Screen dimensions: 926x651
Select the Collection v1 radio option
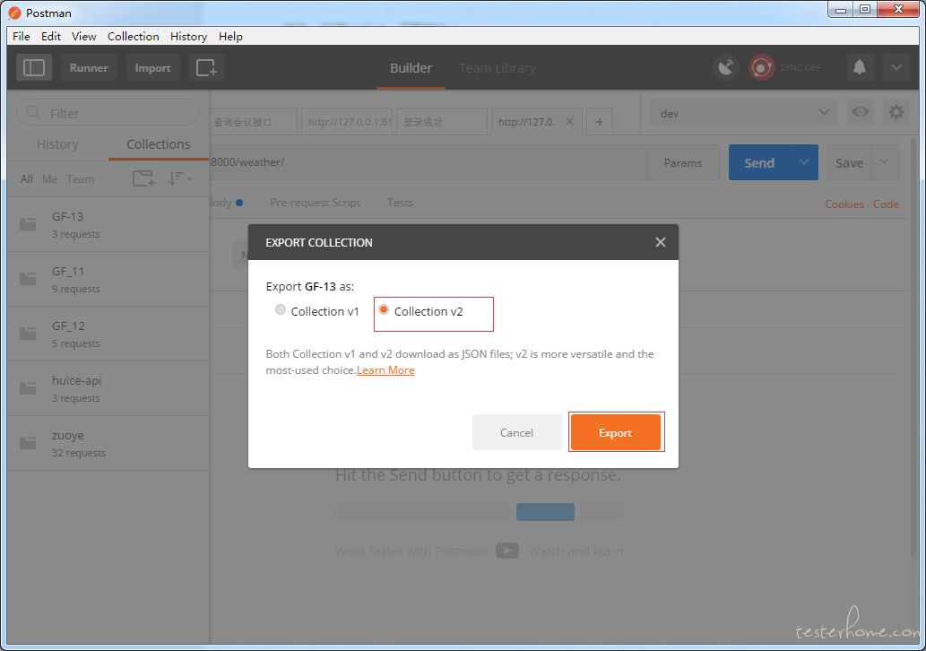coord(281,309)
